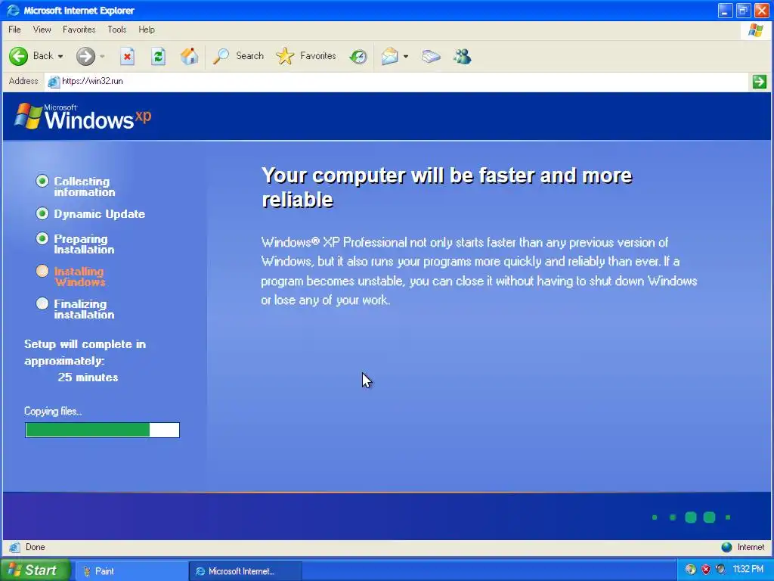Open the Search toolbar button
Screen dimensions: 774x581
pos(238,56)
